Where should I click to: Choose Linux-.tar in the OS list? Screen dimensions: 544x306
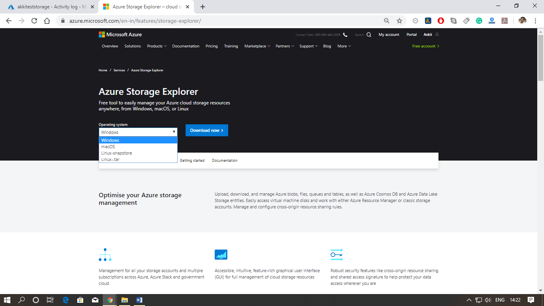pos(138,159)
